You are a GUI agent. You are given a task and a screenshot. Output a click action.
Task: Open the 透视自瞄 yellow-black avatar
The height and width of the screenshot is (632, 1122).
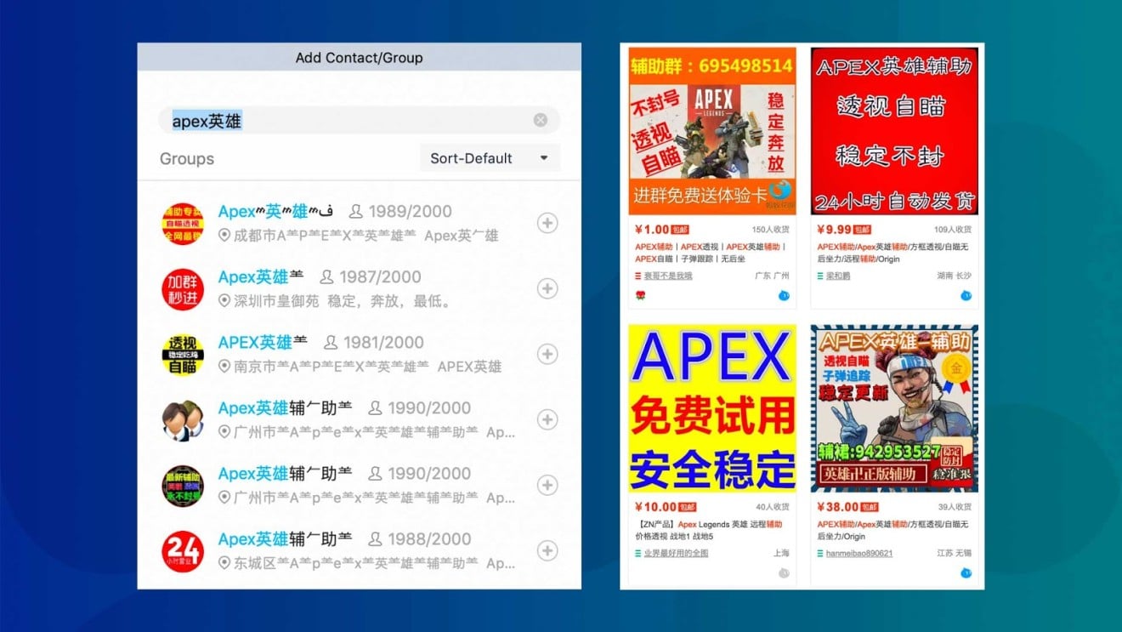click(x=183, y=355)
